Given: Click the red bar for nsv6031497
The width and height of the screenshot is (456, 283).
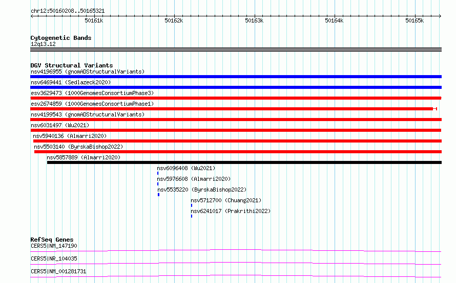Looking at the screenshot, I should click(x=236, y=130).
